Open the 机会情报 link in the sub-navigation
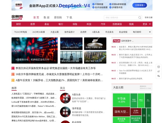 click(123, 32)
